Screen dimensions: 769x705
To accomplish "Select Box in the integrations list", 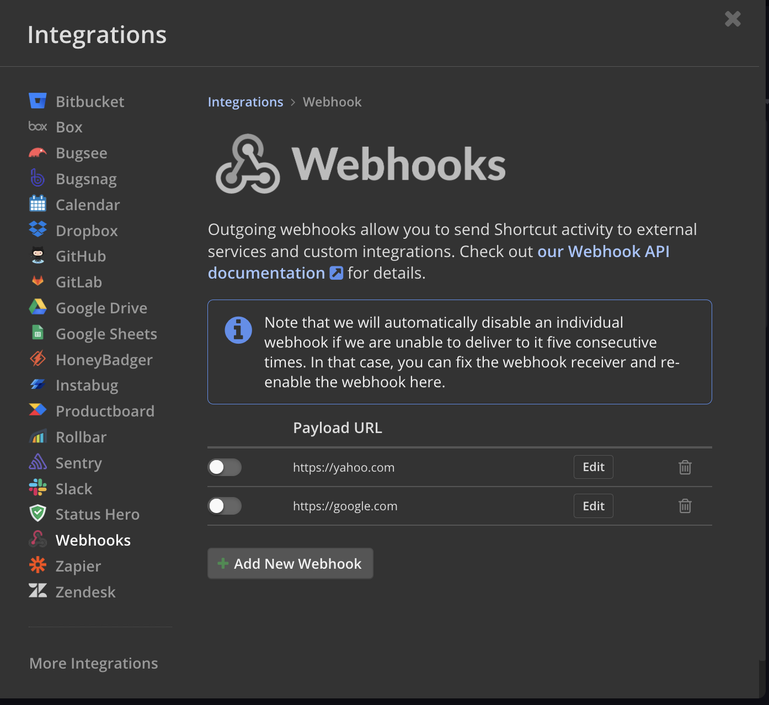I will point(69,127).
